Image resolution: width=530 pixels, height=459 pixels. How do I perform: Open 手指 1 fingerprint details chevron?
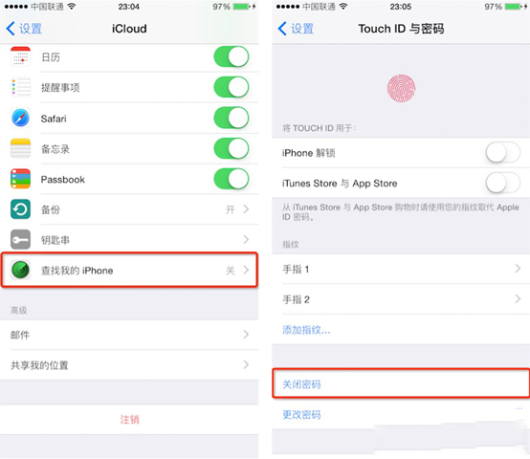518,269
